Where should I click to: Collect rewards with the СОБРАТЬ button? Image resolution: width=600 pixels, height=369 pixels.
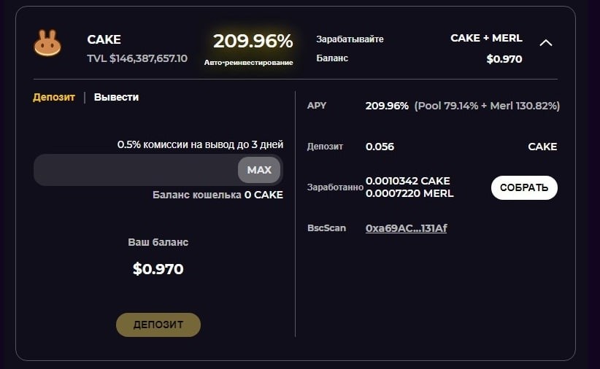(524, 187)
